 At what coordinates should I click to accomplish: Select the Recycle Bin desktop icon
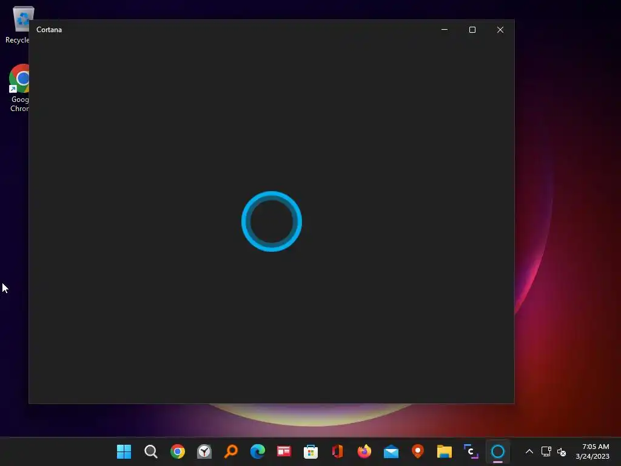(17, 24)
